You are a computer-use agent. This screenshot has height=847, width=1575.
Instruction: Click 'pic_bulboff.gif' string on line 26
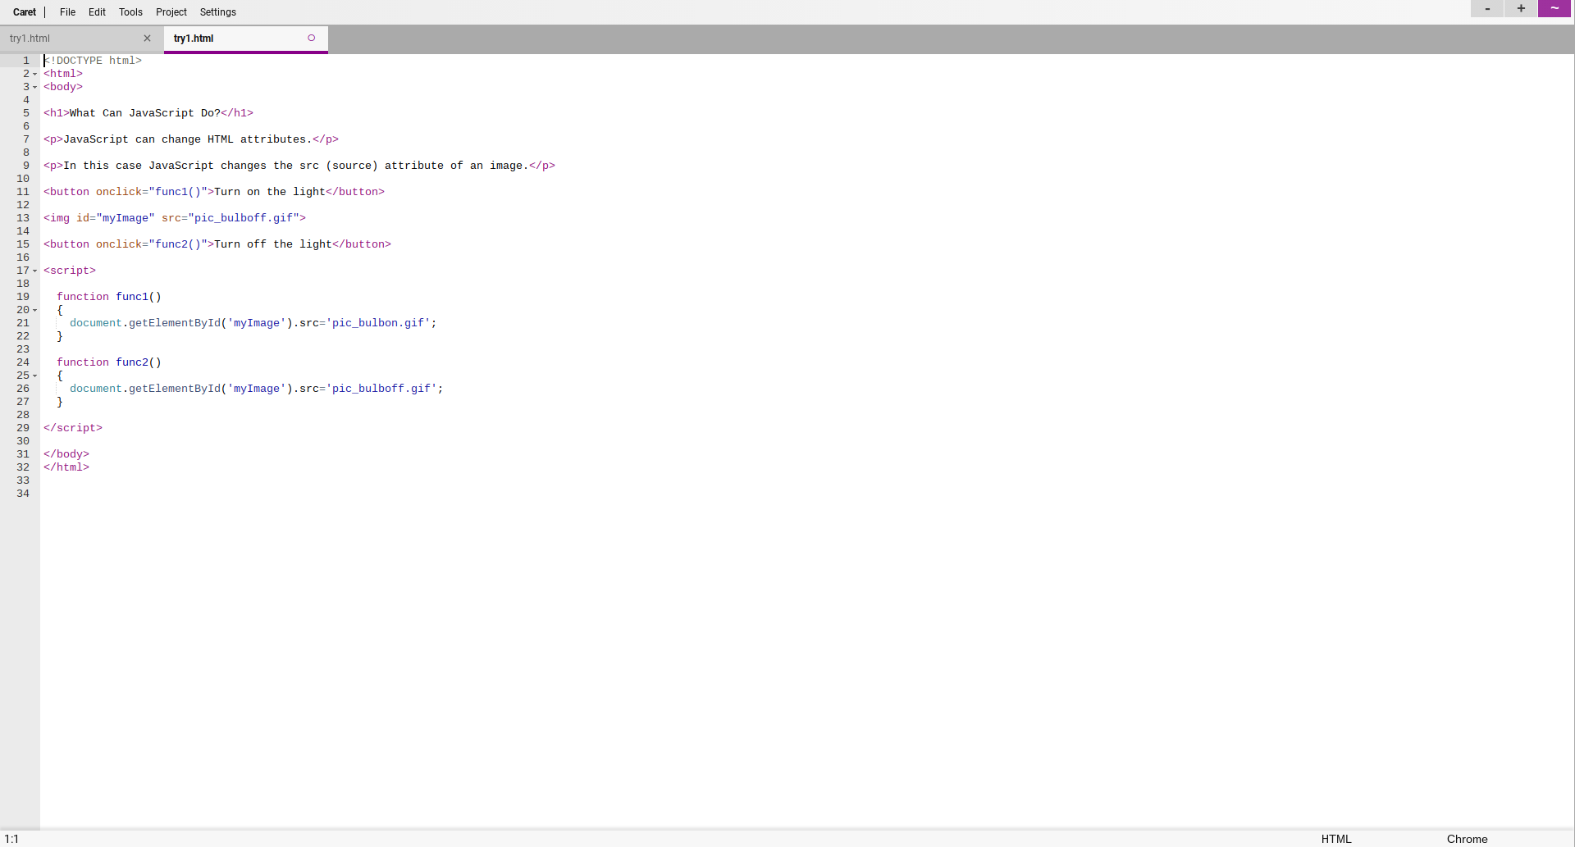pos(381,389)
